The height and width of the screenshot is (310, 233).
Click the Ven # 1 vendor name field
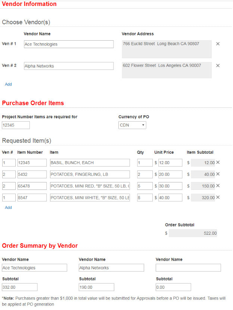click(69, 44)
